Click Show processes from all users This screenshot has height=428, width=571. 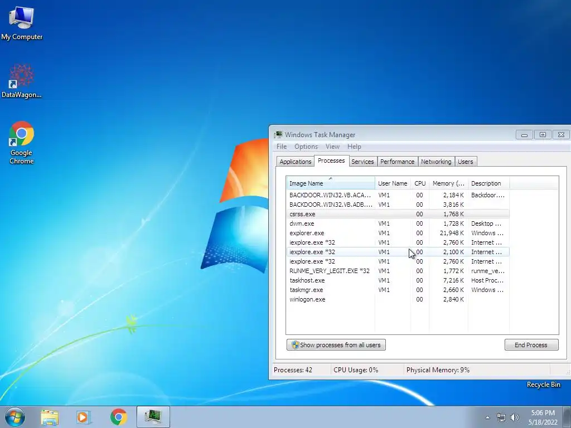click(x=336, y=344)
